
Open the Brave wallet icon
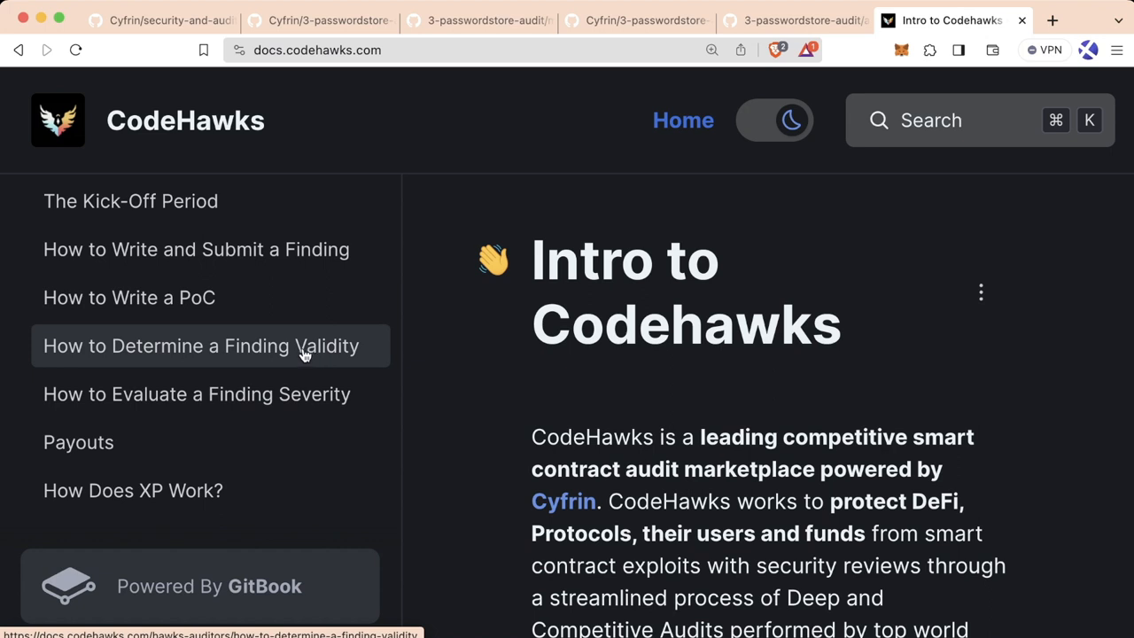pos(992,51)
